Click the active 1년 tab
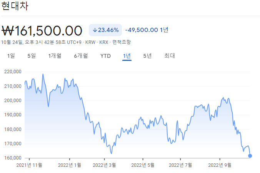The height and width of the screenshot is (173, 260). tap(127, 56)
